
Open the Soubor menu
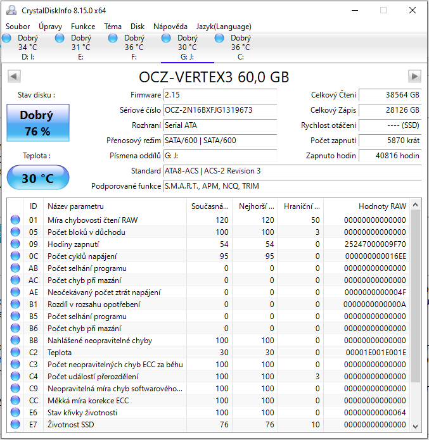18,27
